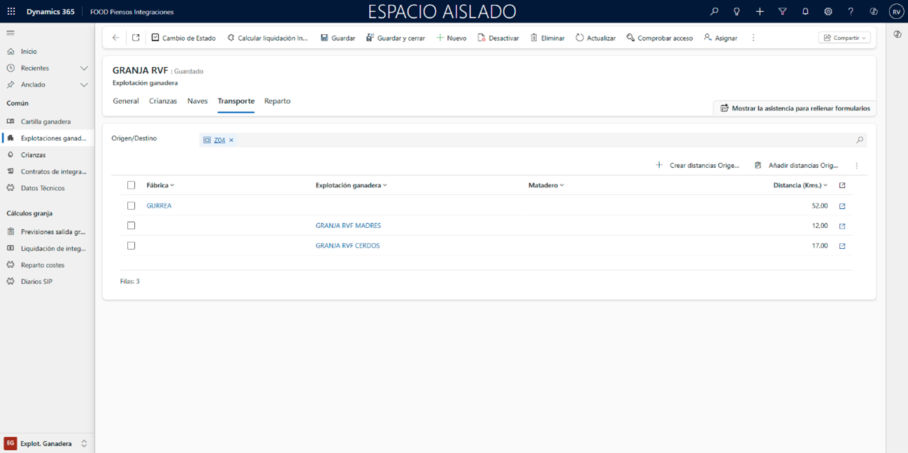Open the notifications bell icon
The image size is (908, 453).
click(x=805, y=12)
